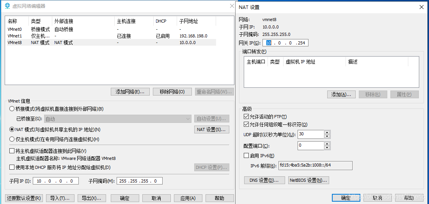Click 移除网络(O) button

click(x=172, y=92)
